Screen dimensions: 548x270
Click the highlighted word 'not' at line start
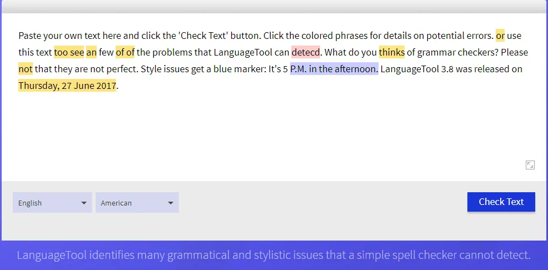coord(26,69)
